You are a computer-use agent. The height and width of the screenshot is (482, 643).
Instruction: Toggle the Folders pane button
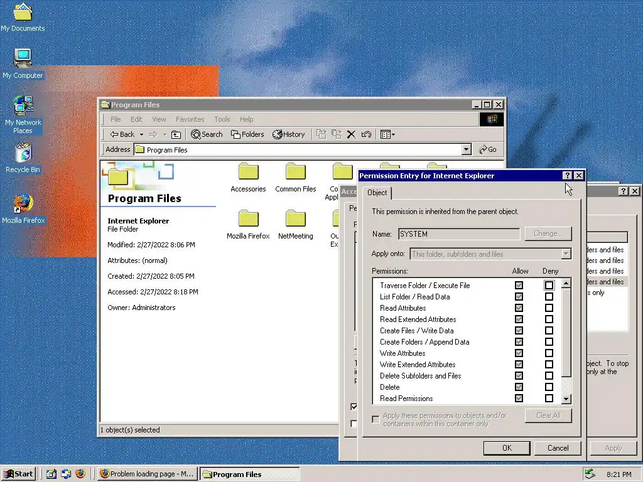[x=247, y=134]
